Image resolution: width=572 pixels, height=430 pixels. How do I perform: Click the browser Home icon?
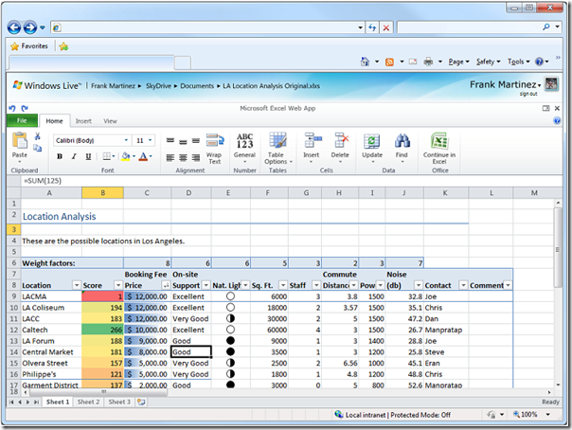(x=366, y=62)
